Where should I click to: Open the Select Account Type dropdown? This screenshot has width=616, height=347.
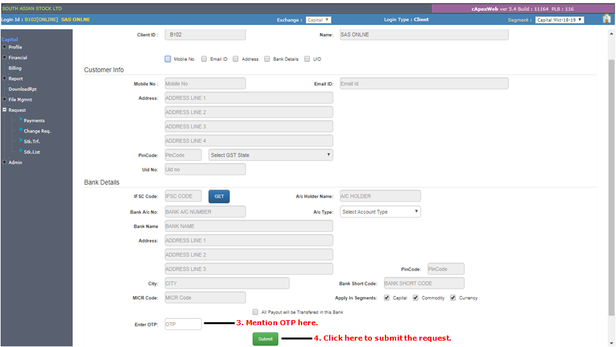pyautogui.click(x=380, y=212)
